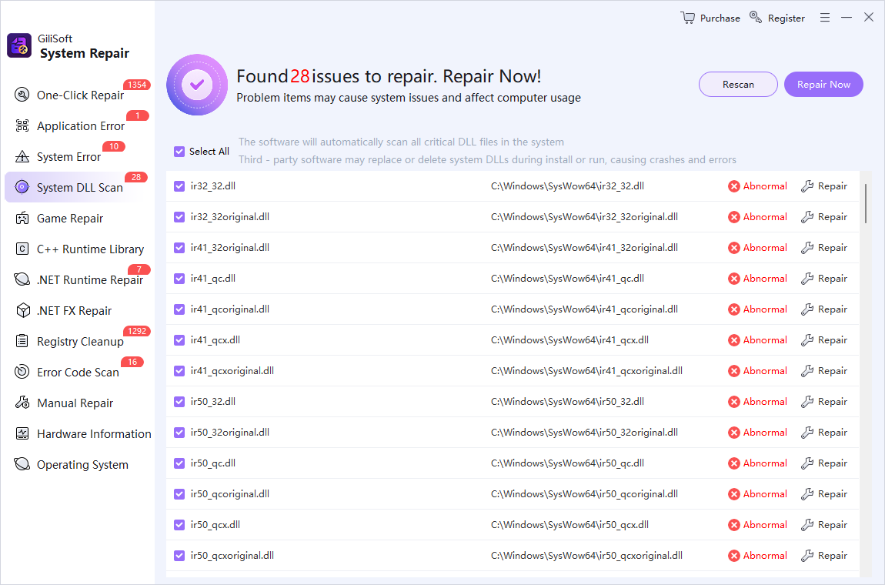885x585 pixels.
Task: Uncheck the ir32_32.dll checkbox
Action: pos(179,186)
